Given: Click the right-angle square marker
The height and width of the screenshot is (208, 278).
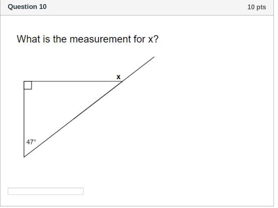Looking at the screenshot, I should [28, 85].
